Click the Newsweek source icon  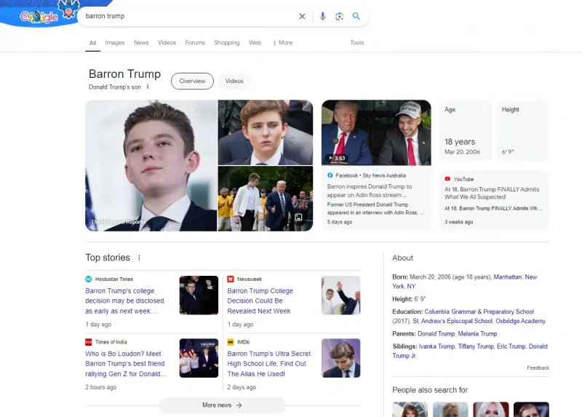pos(231,279)
